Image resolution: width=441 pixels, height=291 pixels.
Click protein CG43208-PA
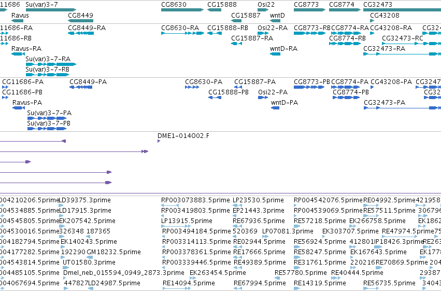click(391, 82)
